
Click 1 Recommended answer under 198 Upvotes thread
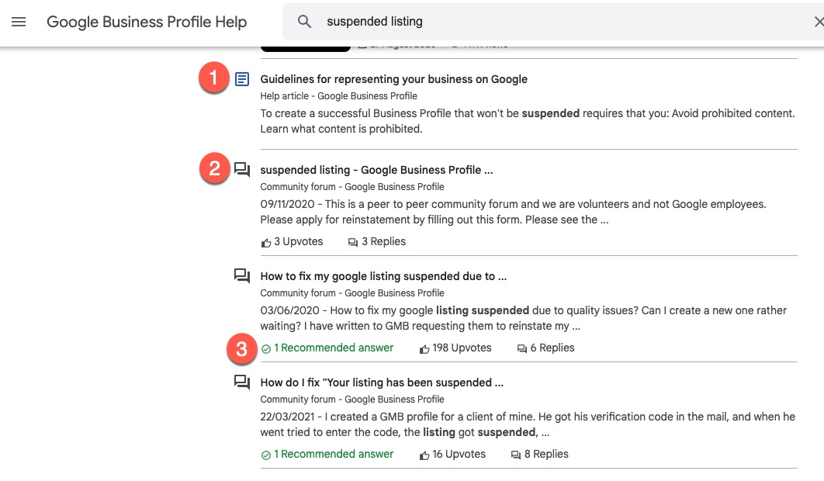334,348
